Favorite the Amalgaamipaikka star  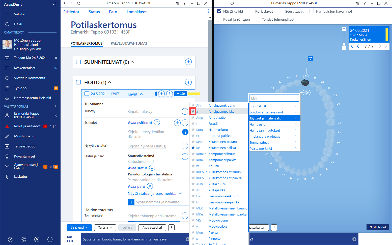point(193,111)
